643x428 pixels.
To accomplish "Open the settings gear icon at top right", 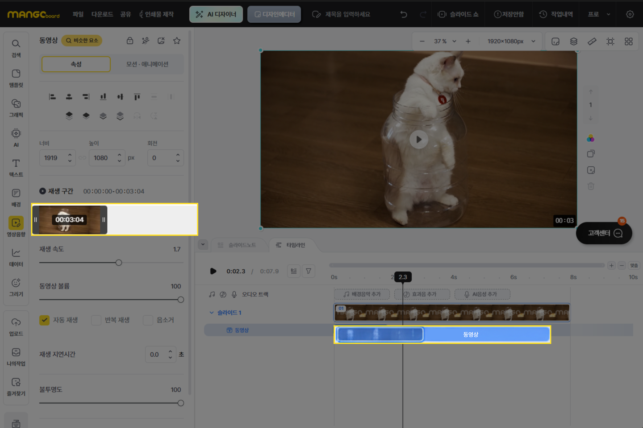I will pos(630,14).
